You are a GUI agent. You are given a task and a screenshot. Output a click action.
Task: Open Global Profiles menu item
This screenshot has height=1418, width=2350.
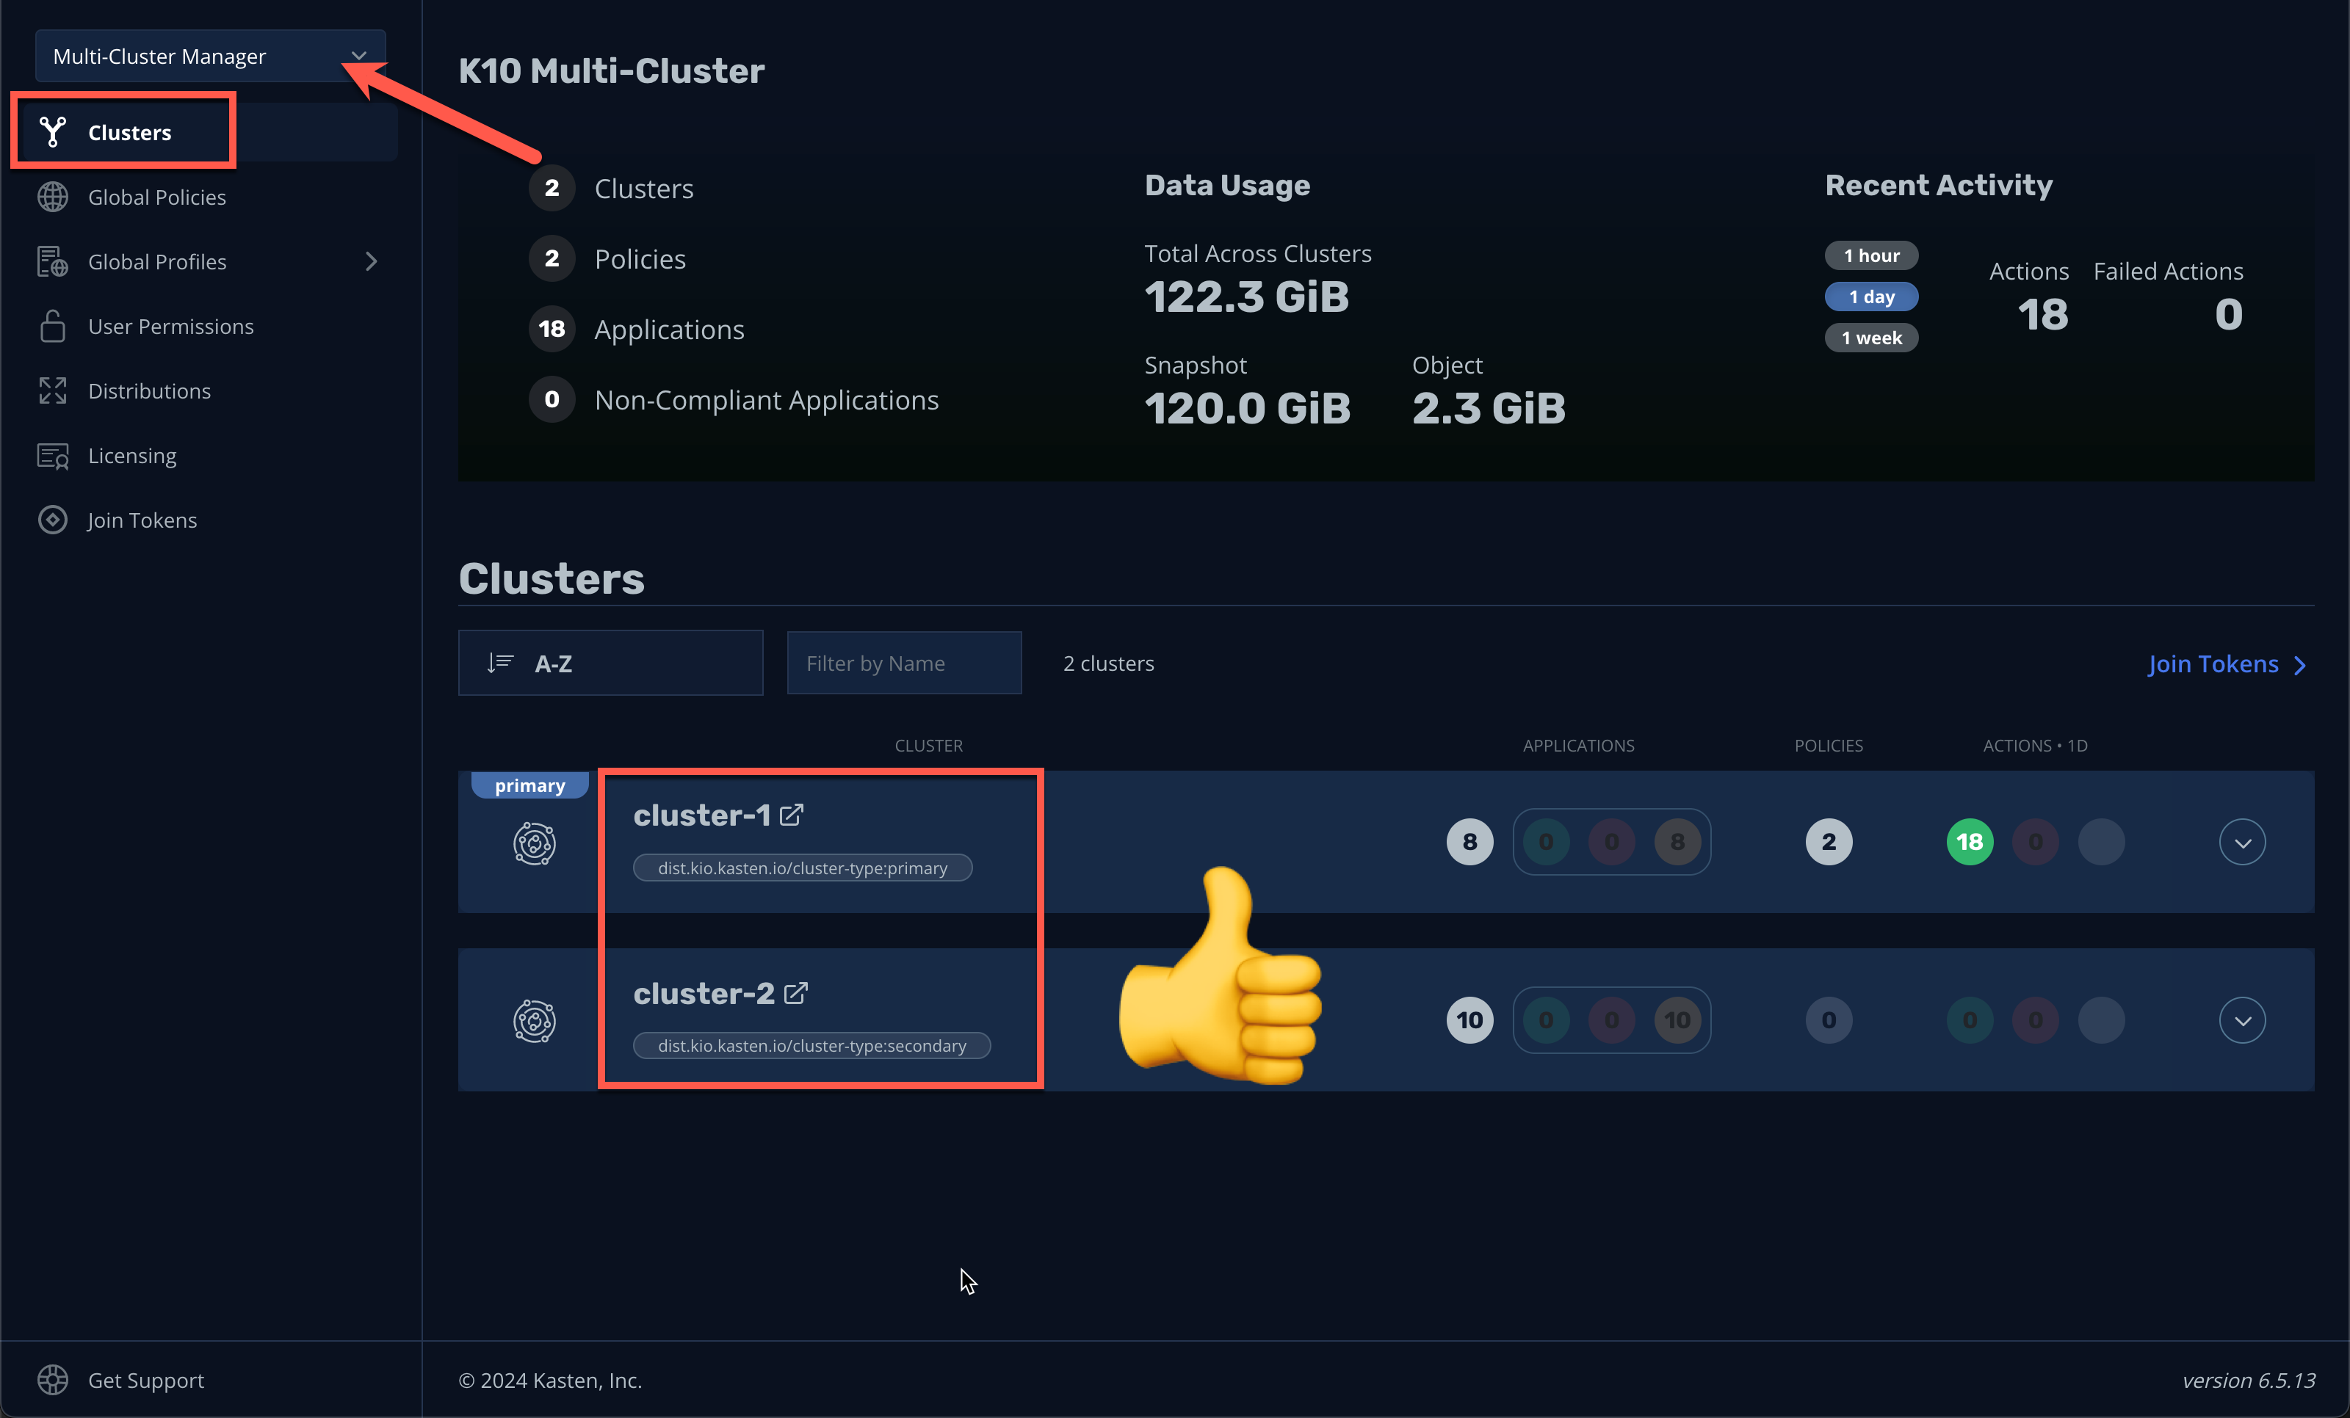coord(156,261)
